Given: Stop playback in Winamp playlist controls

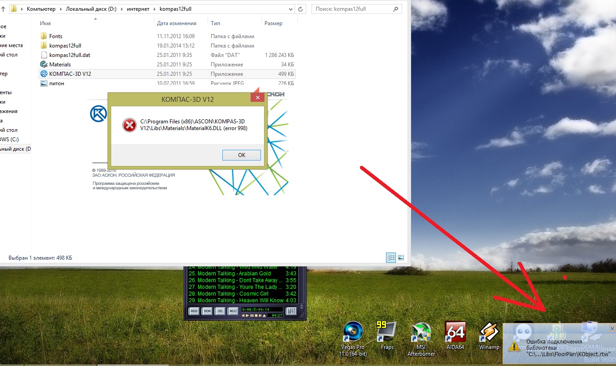Looking at the screenshot, I should click(x=256, y=316).
